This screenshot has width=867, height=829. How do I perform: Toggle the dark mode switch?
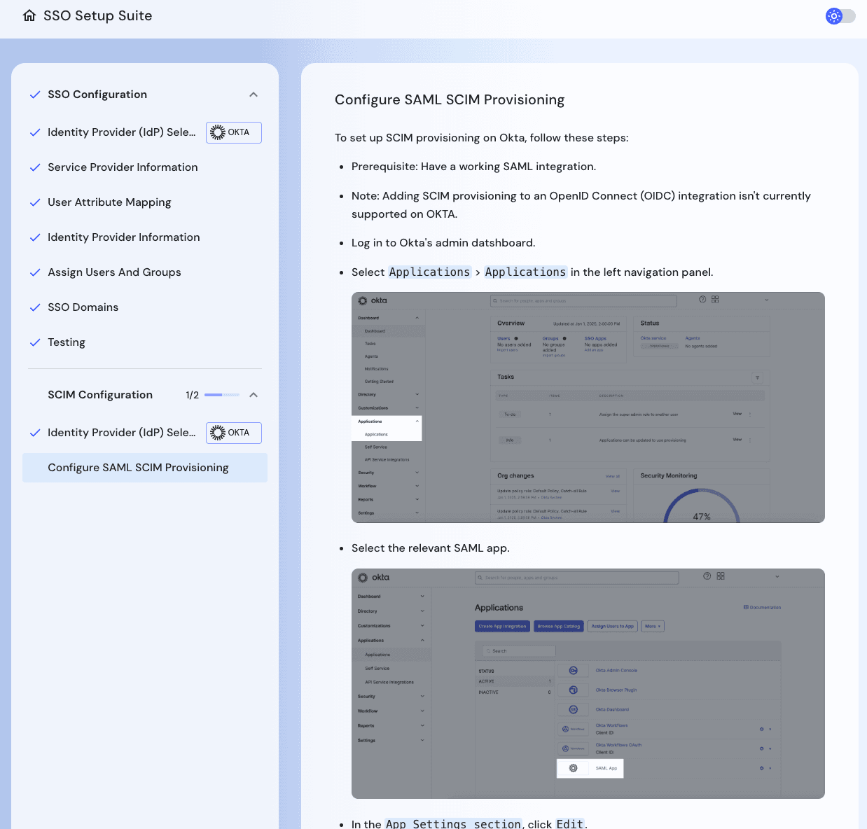point(840,16)
